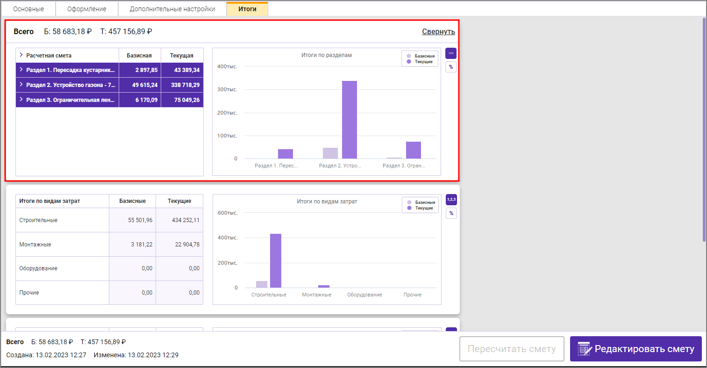Expand Раздел 1. Пересадка кустарников row

[x=21, y=70]
